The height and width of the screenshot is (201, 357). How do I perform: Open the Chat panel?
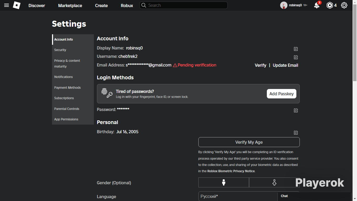[314, 196]
